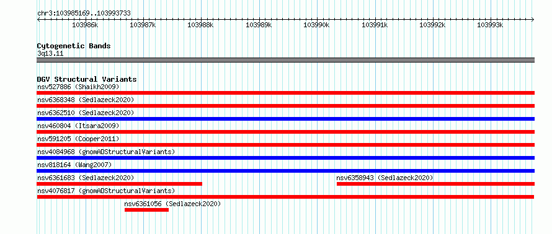Select the red bar under nsv6358943
Viewport: 552px width, 234px height.
[x=436, y=184]
